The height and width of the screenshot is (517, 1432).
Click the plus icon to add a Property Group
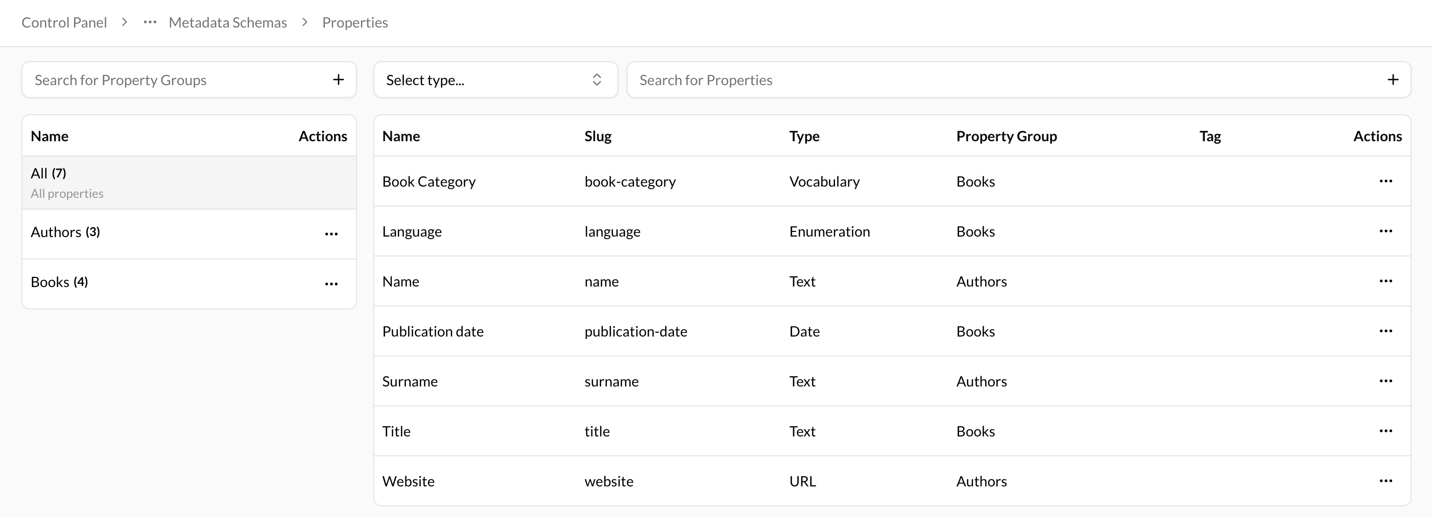[338, 80]
